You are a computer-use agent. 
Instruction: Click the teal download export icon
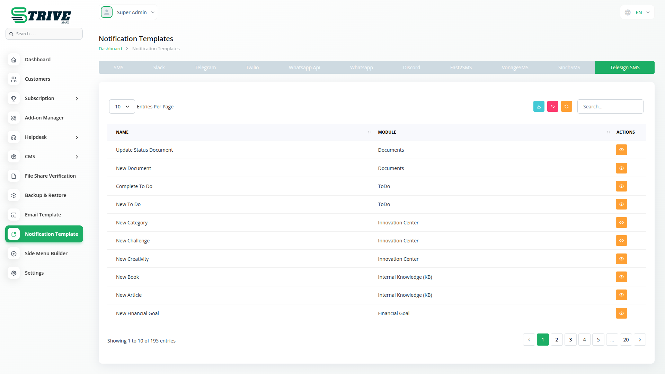[539, 107]
